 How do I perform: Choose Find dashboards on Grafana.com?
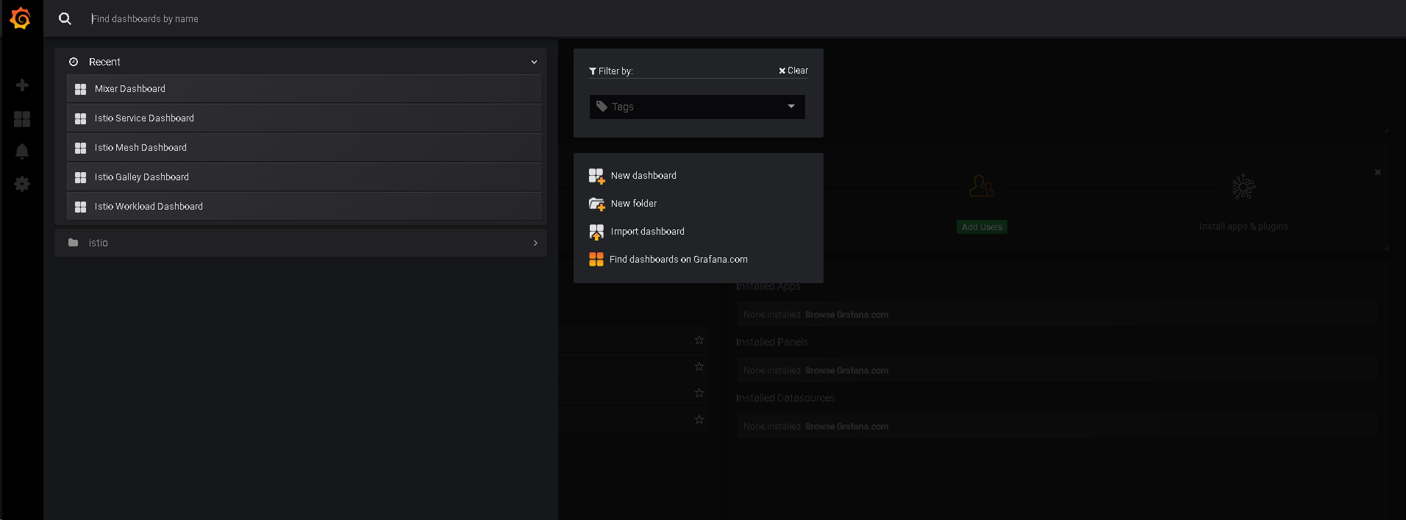(679, 260)
